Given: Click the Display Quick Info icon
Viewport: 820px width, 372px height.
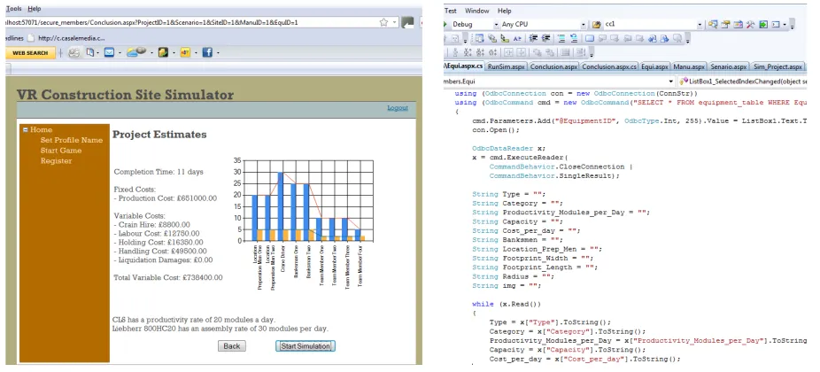Looking at the screenshot, I should [x=505, y=38].
